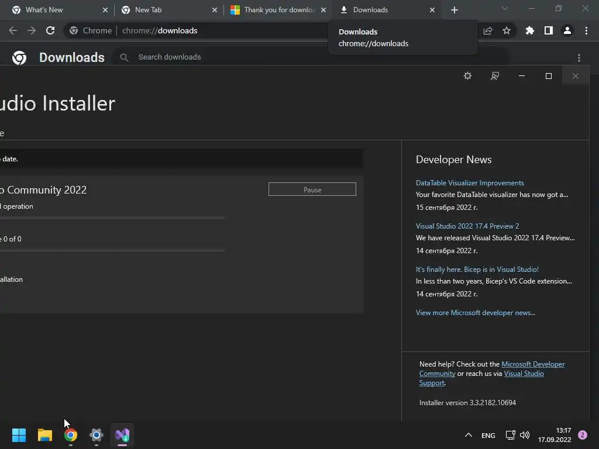Open Google Chrome from taskbar
Image resolution: width=599 pixels, height=449 pixels.
coord(71,435)
